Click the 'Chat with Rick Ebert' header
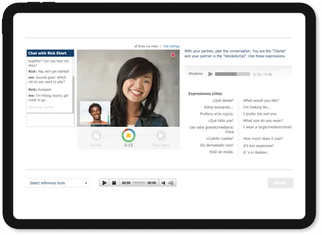This screenshot has width=322, height=235. point(51,53)
